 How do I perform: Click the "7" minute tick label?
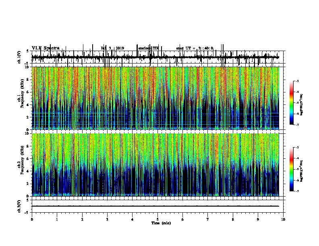coord(208,219)
